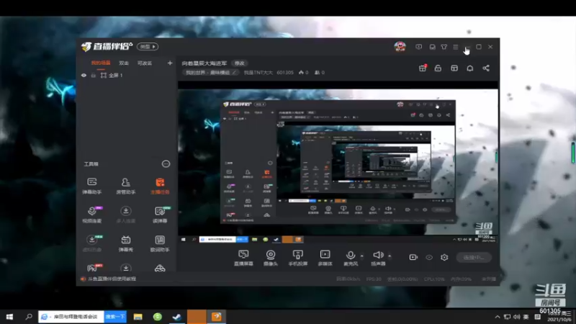Open the 弹幕助手 tool
576x324 pixels.
point(92,186)
